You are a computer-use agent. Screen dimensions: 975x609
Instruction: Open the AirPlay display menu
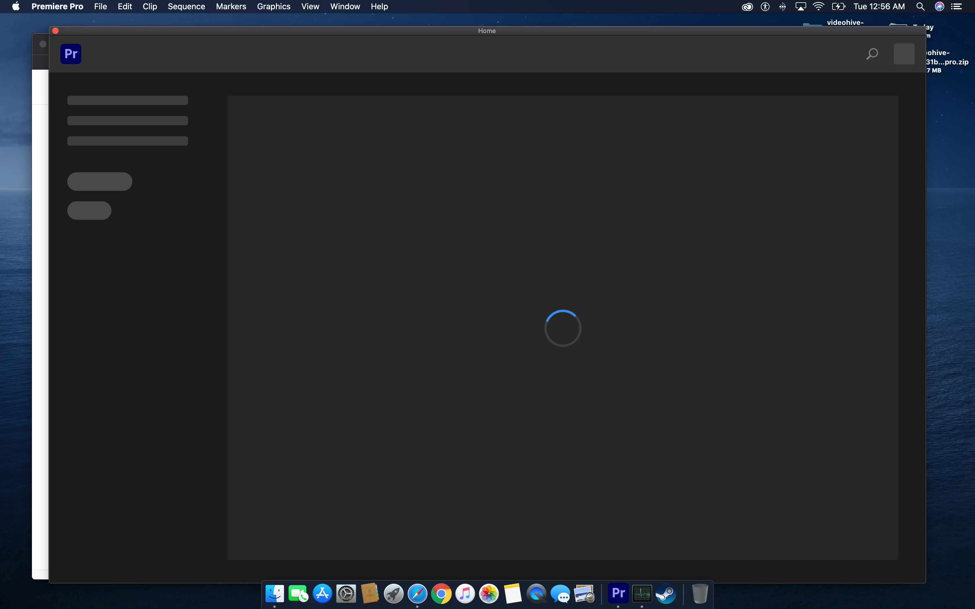coord(800,6)
